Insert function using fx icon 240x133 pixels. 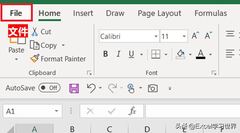click(132, 111)
